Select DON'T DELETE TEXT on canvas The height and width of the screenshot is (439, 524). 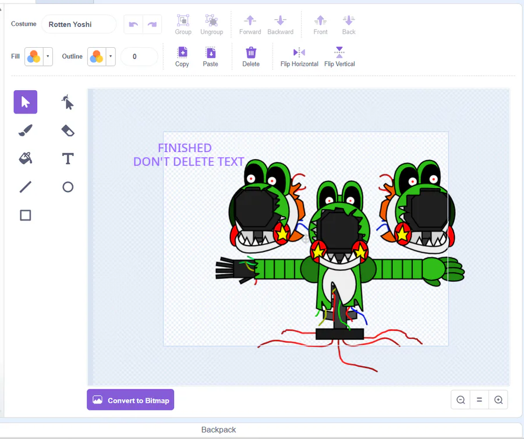[189, 162]
